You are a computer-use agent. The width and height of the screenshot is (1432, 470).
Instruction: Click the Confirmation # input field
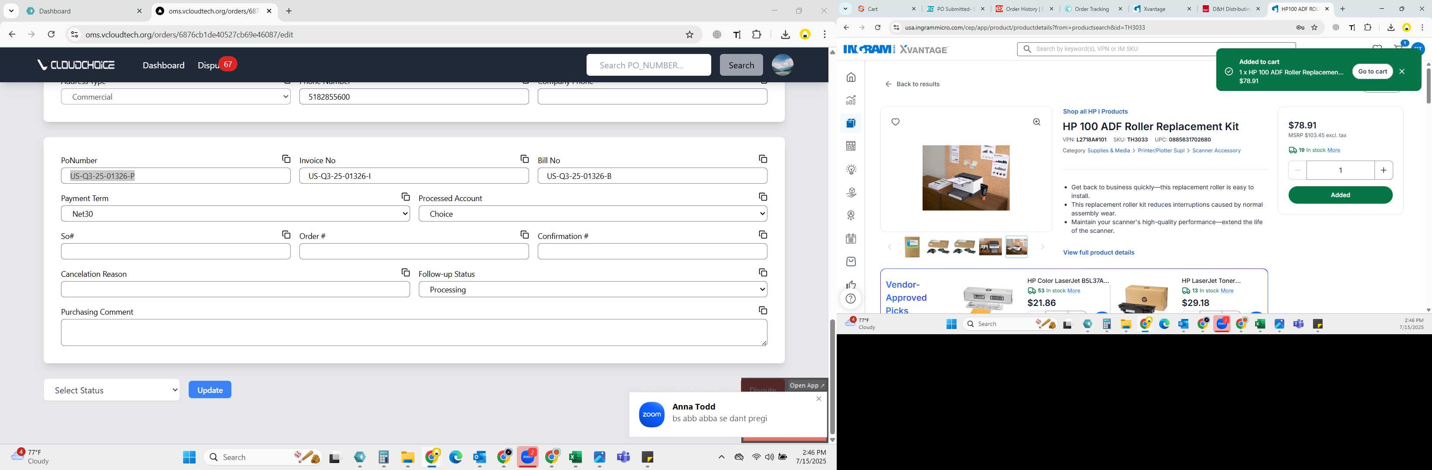point(652,252)
